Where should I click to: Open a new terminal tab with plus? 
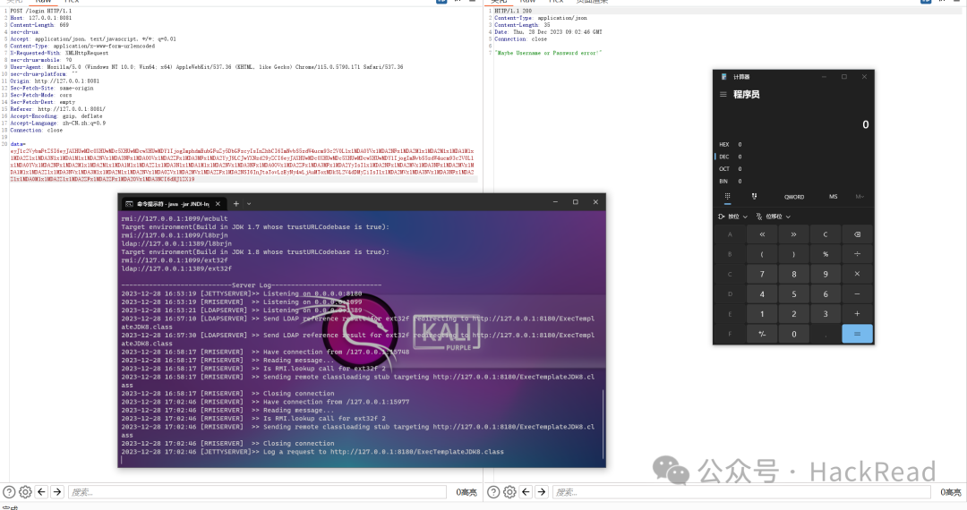(x=236, y=204)
